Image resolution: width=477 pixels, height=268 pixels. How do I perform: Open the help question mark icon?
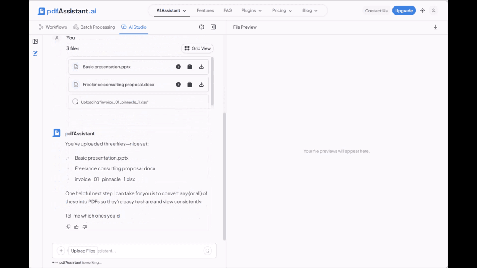coord(202,27)
